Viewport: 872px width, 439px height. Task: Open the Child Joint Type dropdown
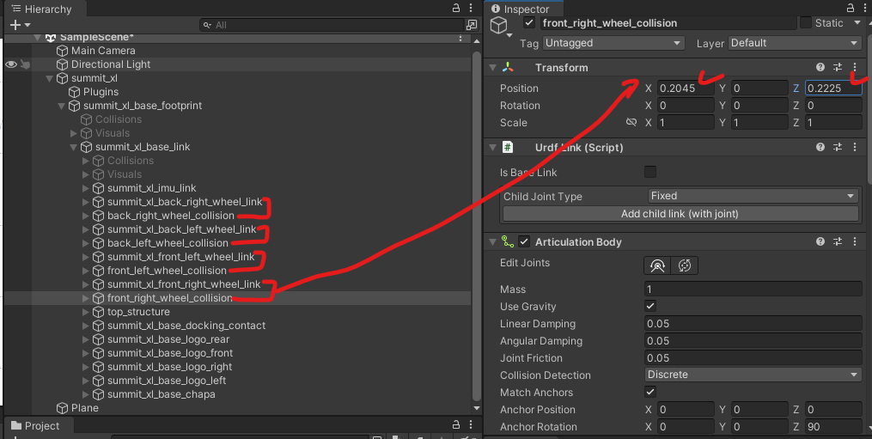[x=753, y=196]
